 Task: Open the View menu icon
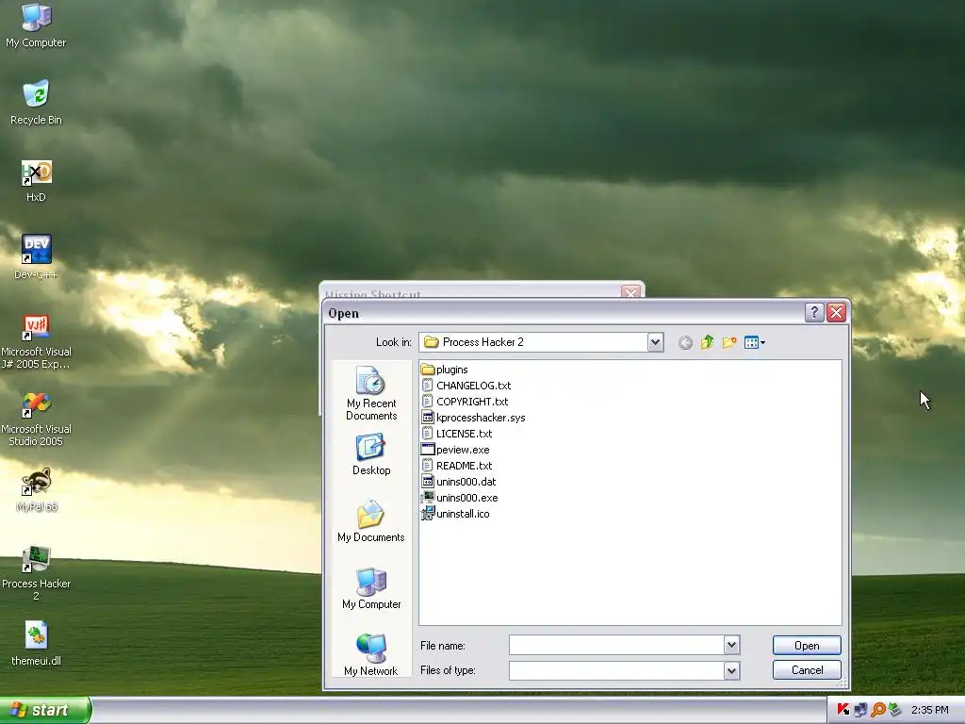pos(755,342)
